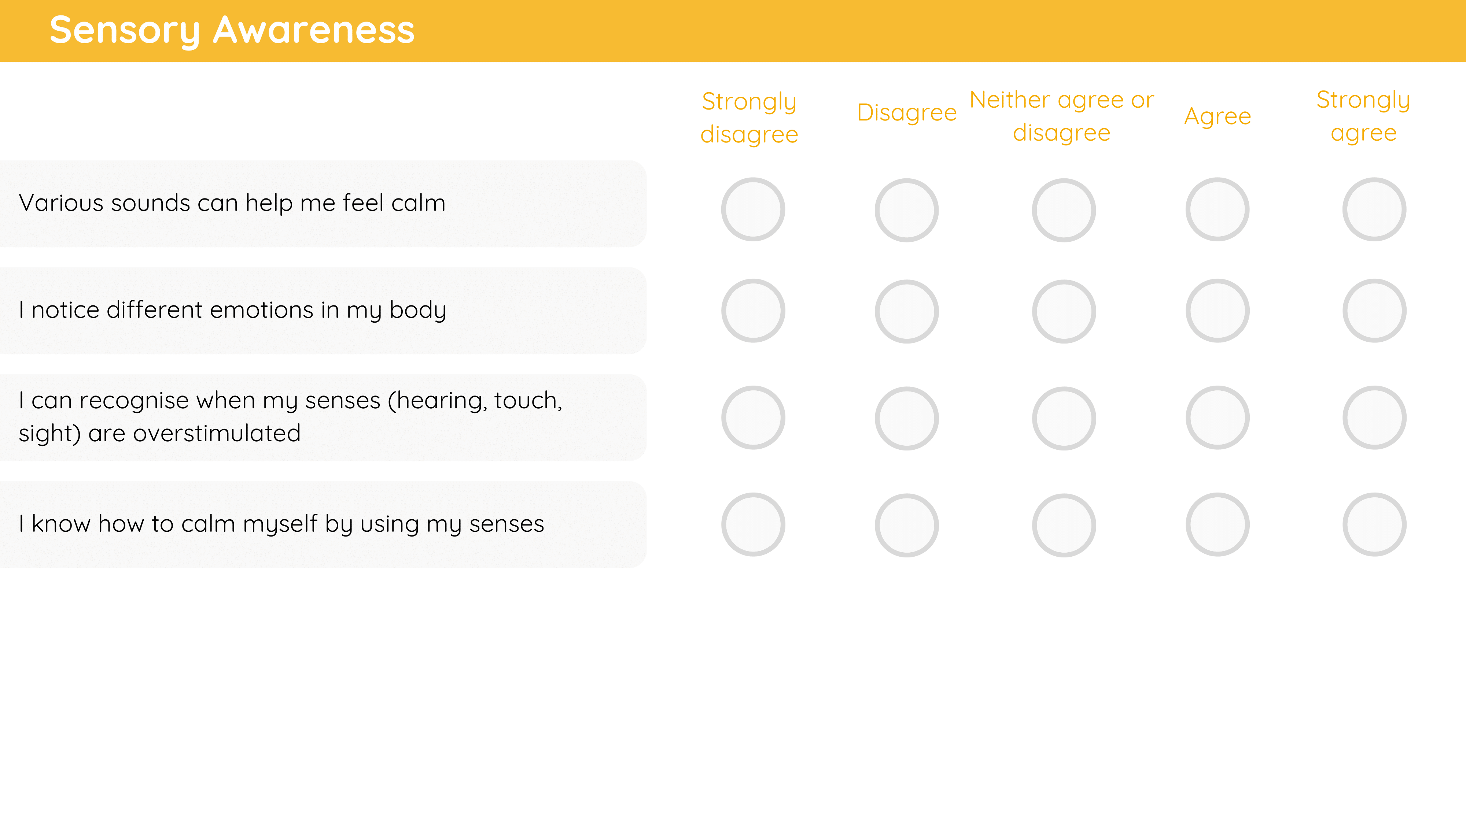The width and height of the screenshot is (1466, 824).
Task: Mark Strongly agree for emotions in body
Action: click(x=1374, y=311)
